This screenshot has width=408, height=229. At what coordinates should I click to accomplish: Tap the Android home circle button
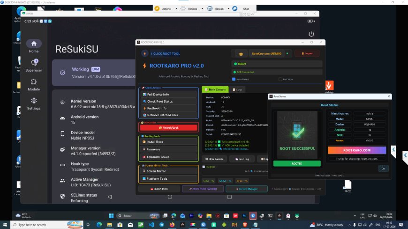[170, 197]
